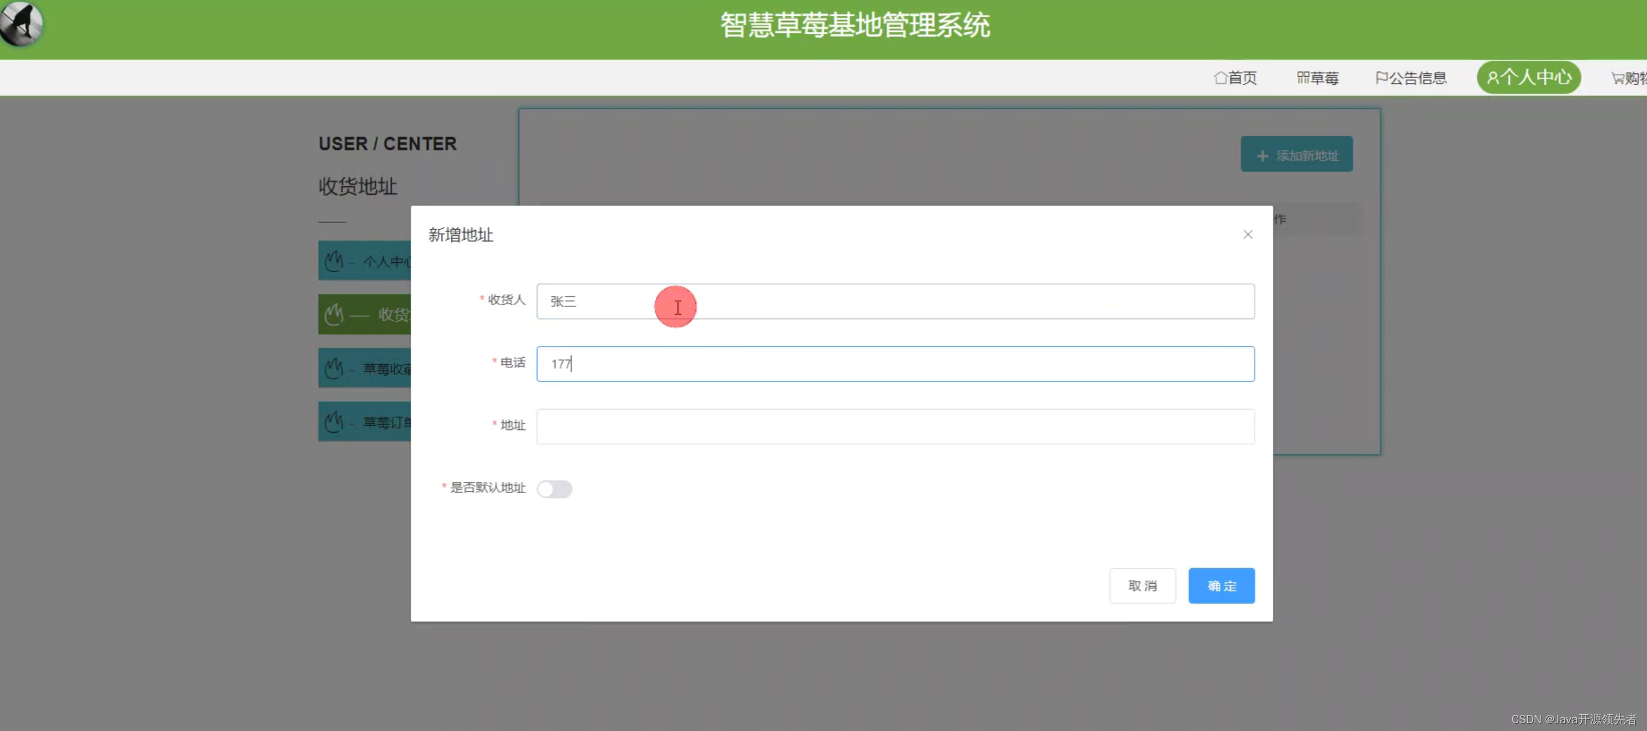The height and width of the screenshot is (731, 1647).
Task: Click the 新增地址 dialog title
Action: click(x=460, y=235)
